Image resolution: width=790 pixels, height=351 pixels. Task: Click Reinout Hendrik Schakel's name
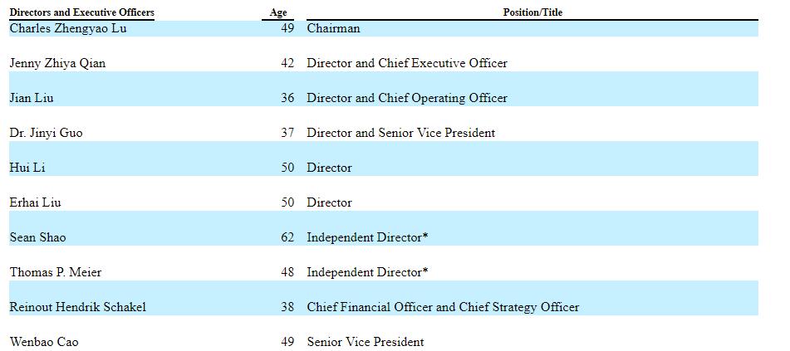[77, 307]
